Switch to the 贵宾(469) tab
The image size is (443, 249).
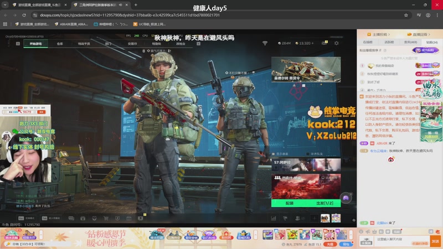[x=410, y=42]
